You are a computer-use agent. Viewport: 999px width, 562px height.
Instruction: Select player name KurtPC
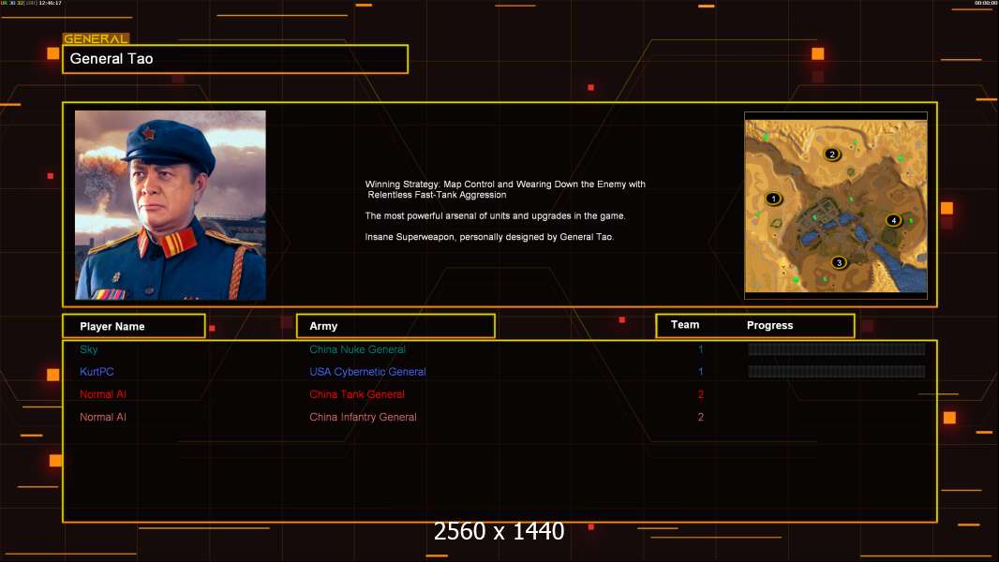(97, 372)
